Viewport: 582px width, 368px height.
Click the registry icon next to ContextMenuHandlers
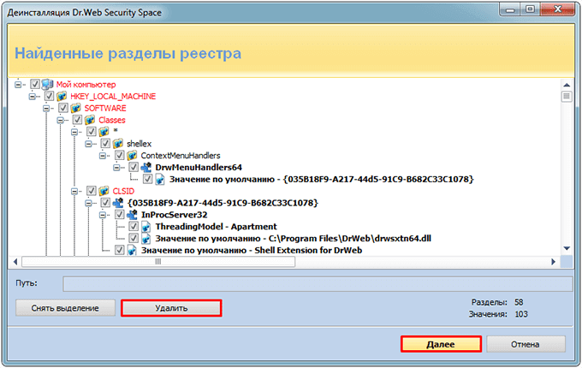[132, 155]
